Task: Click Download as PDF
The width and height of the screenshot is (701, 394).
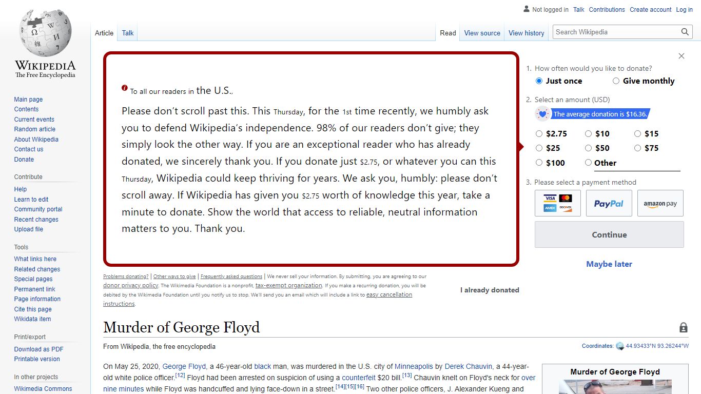Action: 39,349
